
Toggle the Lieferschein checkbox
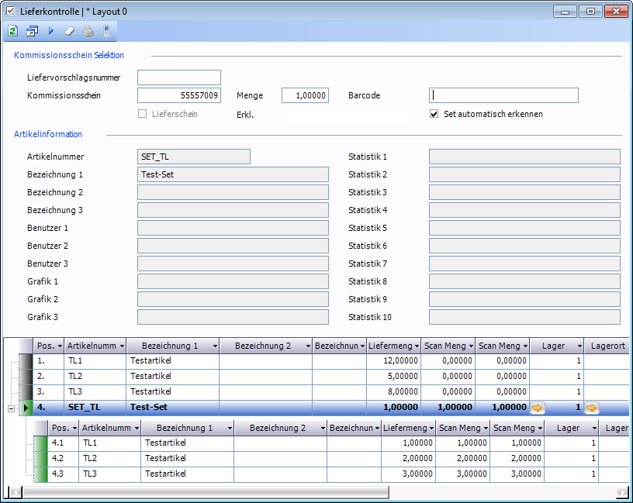click(142, 114)
